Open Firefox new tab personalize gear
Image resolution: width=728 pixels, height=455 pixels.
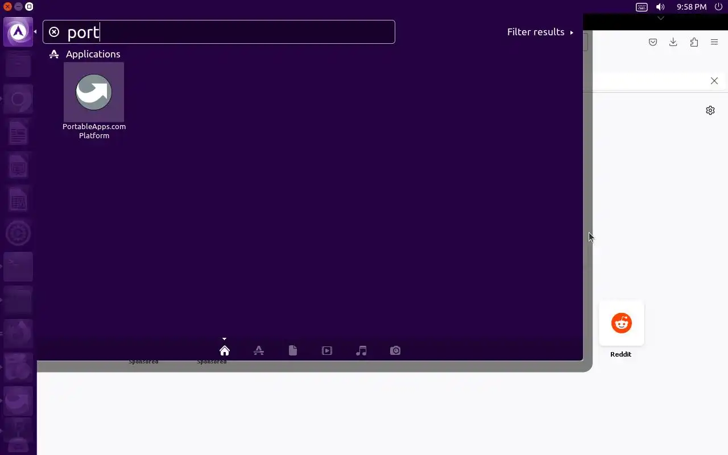710,110
